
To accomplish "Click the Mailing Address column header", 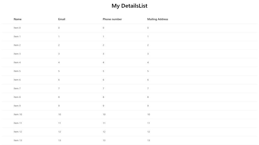I will coord(157,19).
